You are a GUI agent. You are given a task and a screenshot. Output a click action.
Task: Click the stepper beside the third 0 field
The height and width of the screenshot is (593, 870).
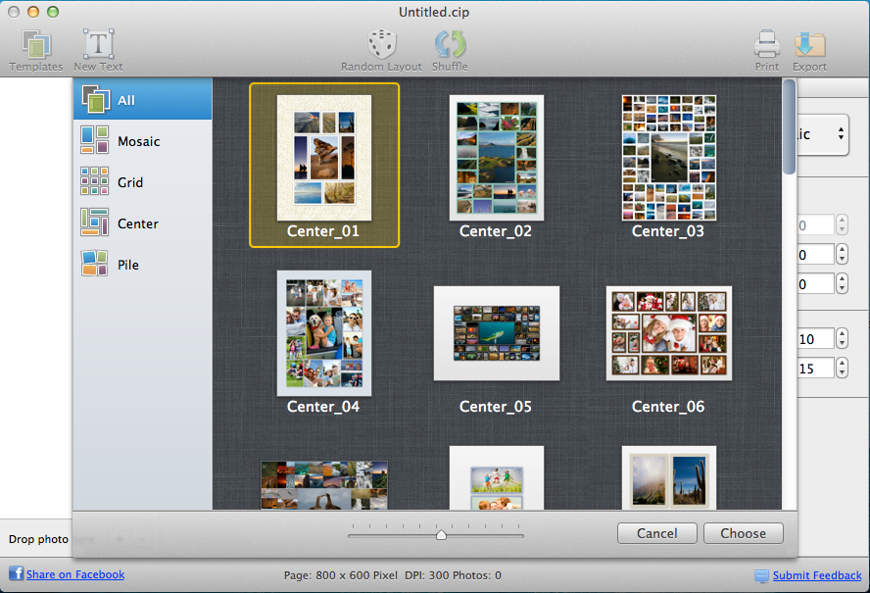coord(843,283)
